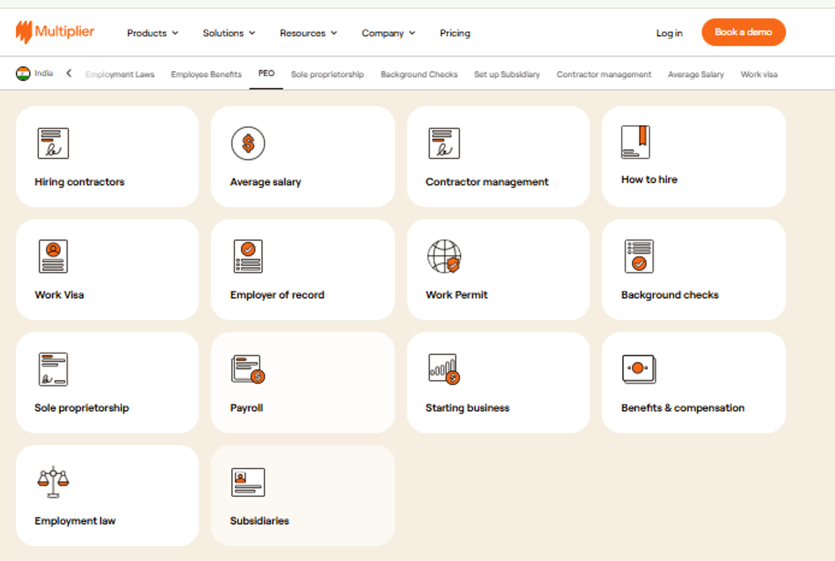Click the India flag icon
This screenshot has height=561, width=835.
[23, 74]
